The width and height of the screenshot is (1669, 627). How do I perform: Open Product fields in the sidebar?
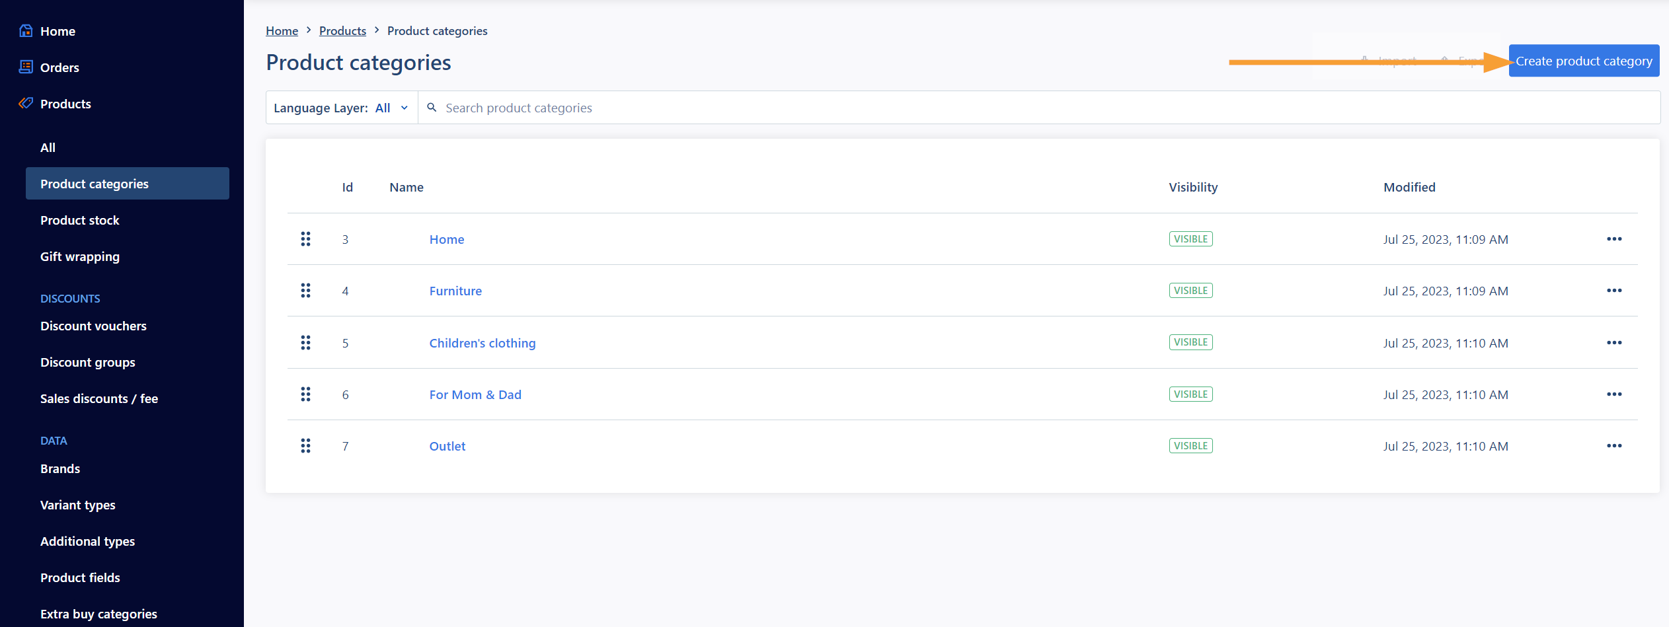point(80,577)
